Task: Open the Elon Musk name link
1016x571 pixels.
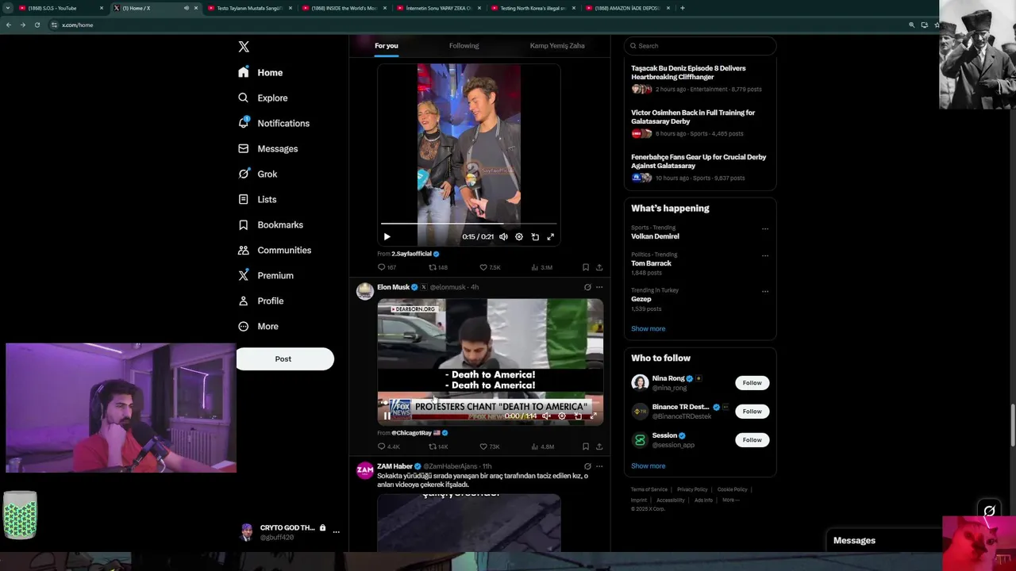Action: click(x=394, y=287)
